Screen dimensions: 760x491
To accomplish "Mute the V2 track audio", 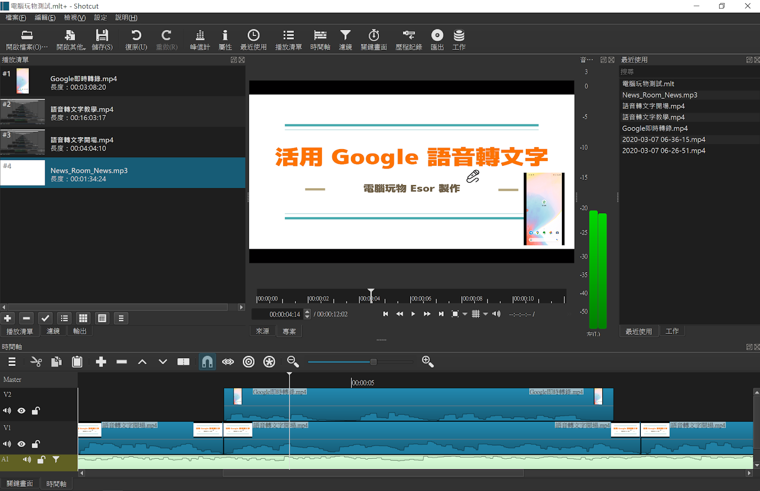I will pyautogui.click(x=7, y=411).
